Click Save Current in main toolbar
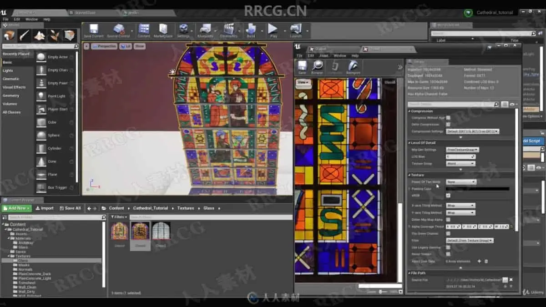546x307 pixels. click(94, 30)
